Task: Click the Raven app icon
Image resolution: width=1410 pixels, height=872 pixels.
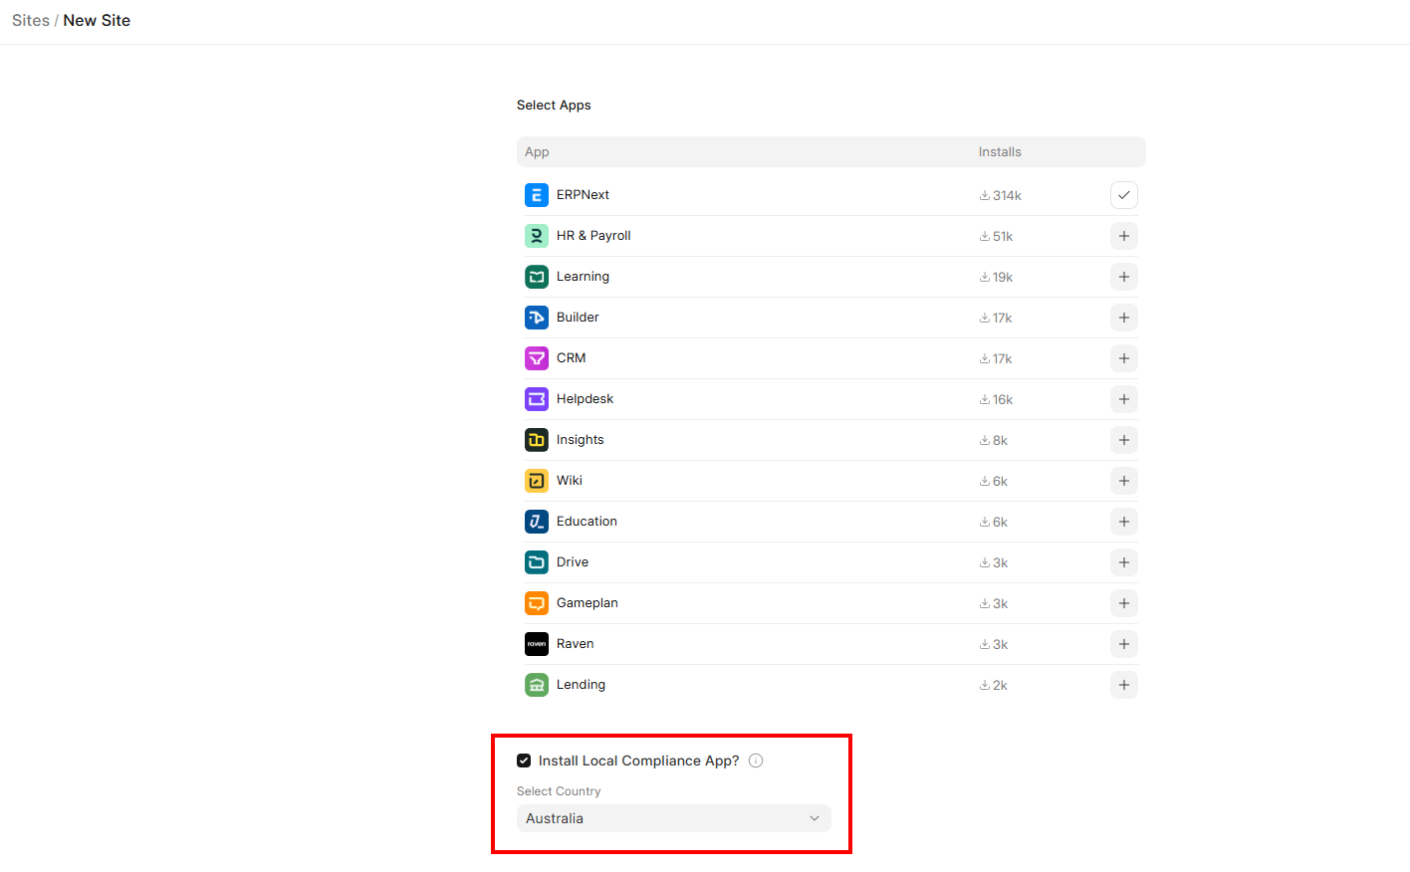Action: (x=536, y=644)
